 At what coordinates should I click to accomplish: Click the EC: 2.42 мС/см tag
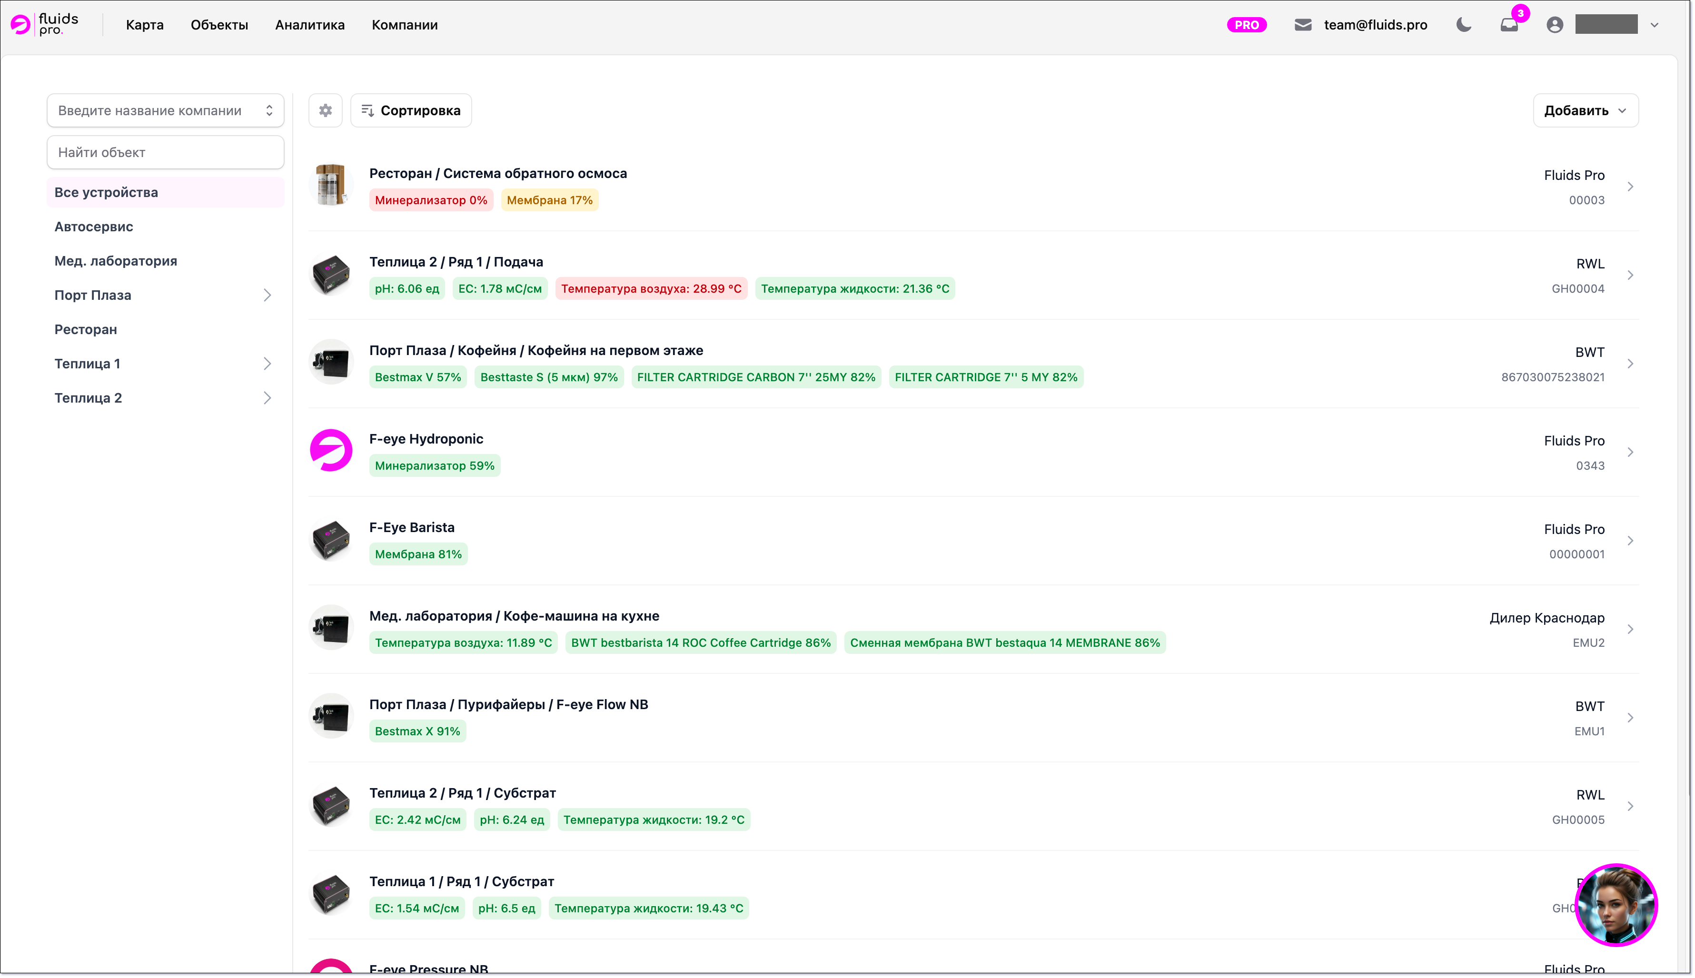coord(417,820)
